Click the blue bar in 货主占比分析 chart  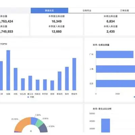tap(106, 126)
